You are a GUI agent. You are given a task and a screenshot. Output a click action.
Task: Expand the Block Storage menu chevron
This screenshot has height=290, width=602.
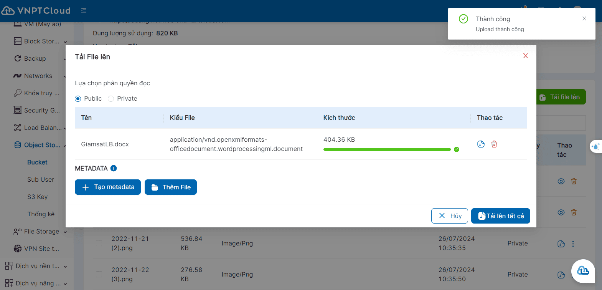65,42
